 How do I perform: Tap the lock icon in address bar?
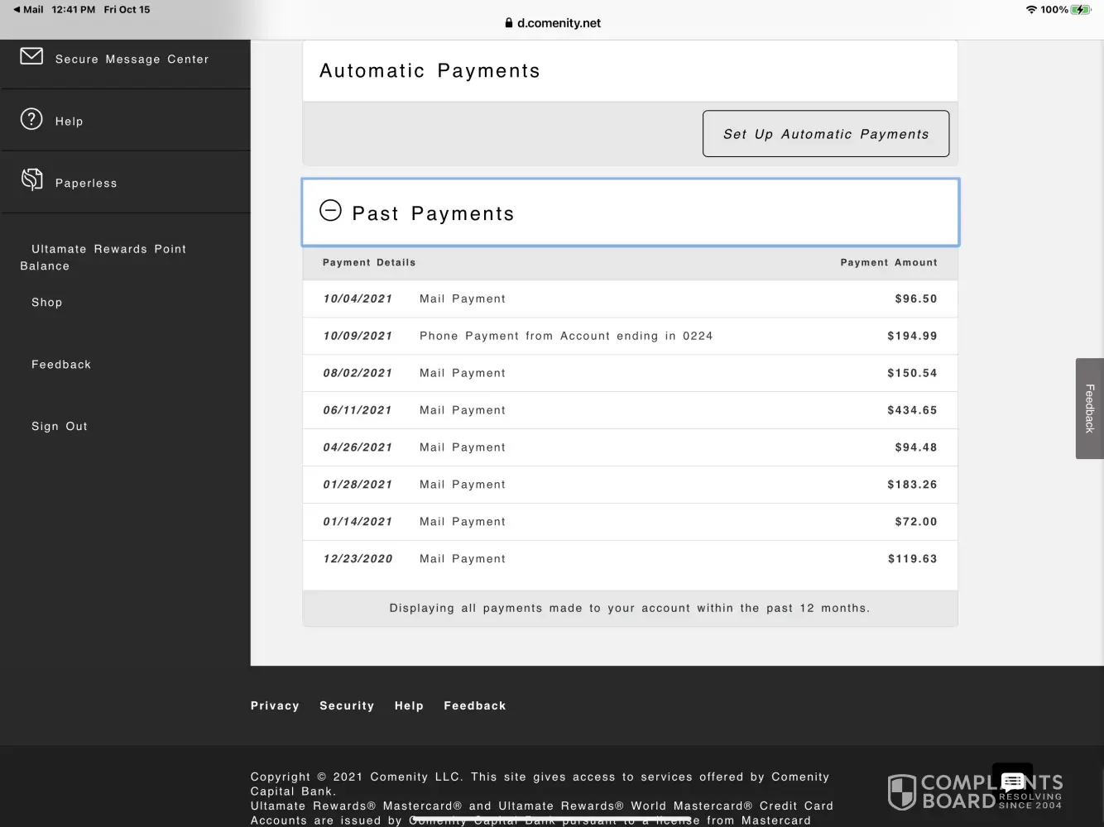[x=508, y=23]
